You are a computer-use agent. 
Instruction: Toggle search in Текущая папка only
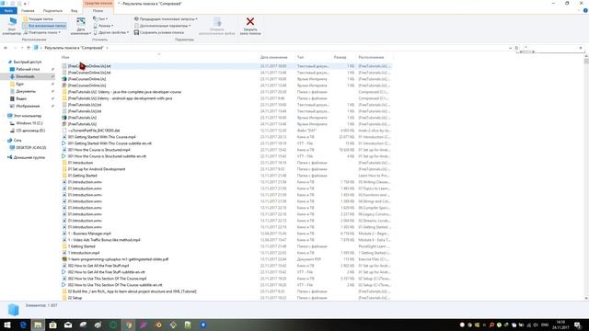click(x=38, y=18)
